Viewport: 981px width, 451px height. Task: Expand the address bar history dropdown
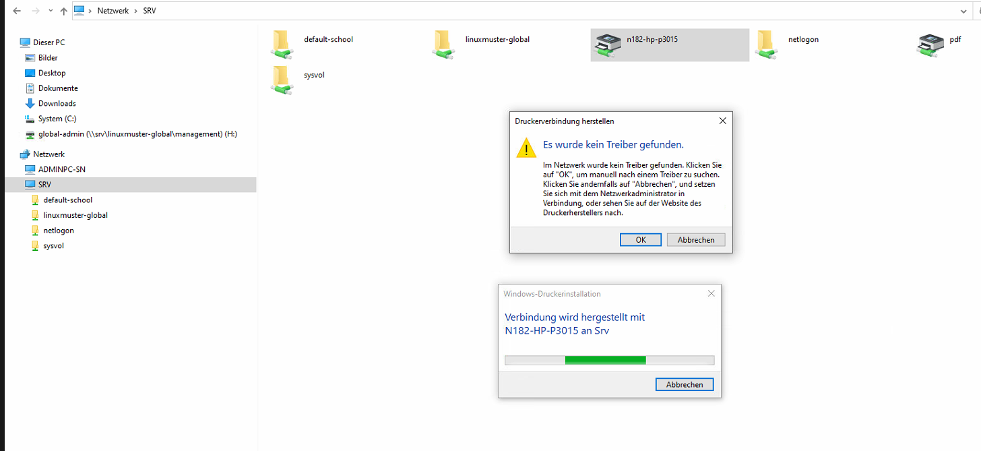click(x=963, y=11)
